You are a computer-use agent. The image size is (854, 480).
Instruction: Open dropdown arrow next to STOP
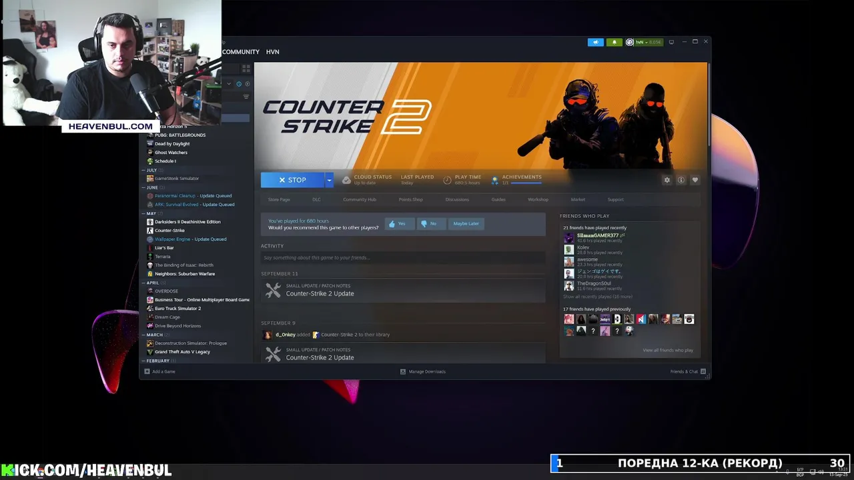click(x=329, y=180)
